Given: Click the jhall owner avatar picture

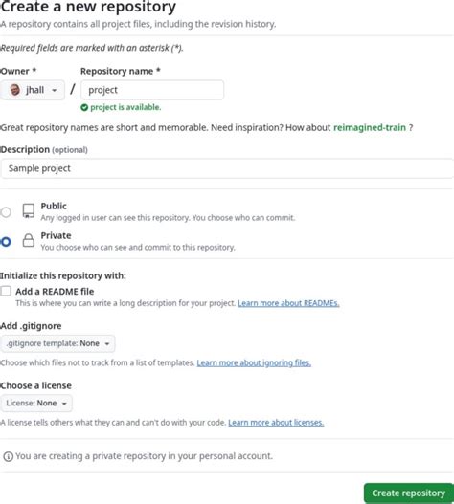Looking at the screenshot, I should click(x=14, y=90).
